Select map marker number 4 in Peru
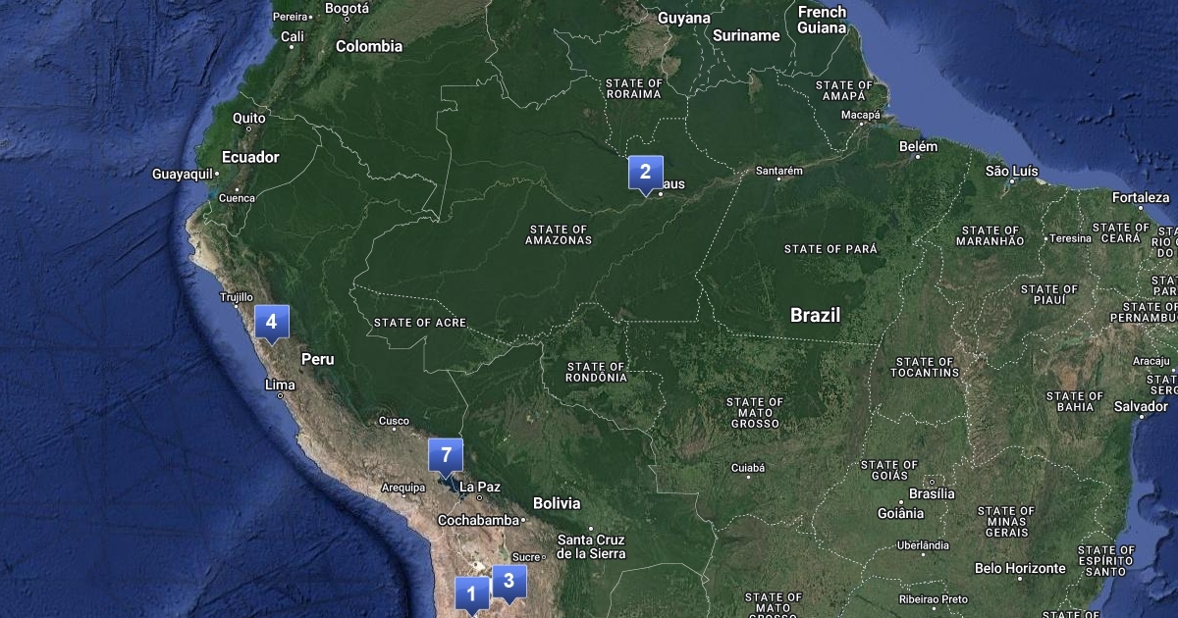This screenshot has width=1178, height=618. click(x=272, y=322)
